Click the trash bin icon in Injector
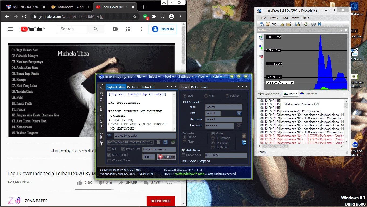This screenshot has height=207, width=367. coord(173,142)
